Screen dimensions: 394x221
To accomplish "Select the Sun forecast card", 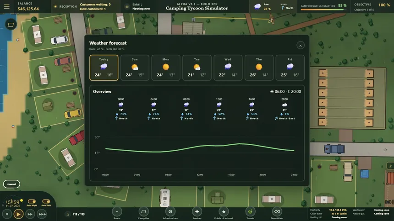I will [135, 68].
